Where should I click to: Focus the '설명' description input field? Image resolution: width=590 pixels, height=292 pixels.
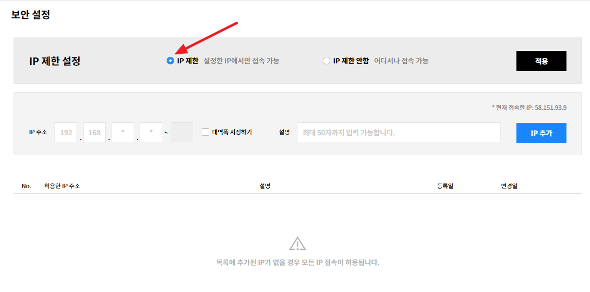(399, 133)
